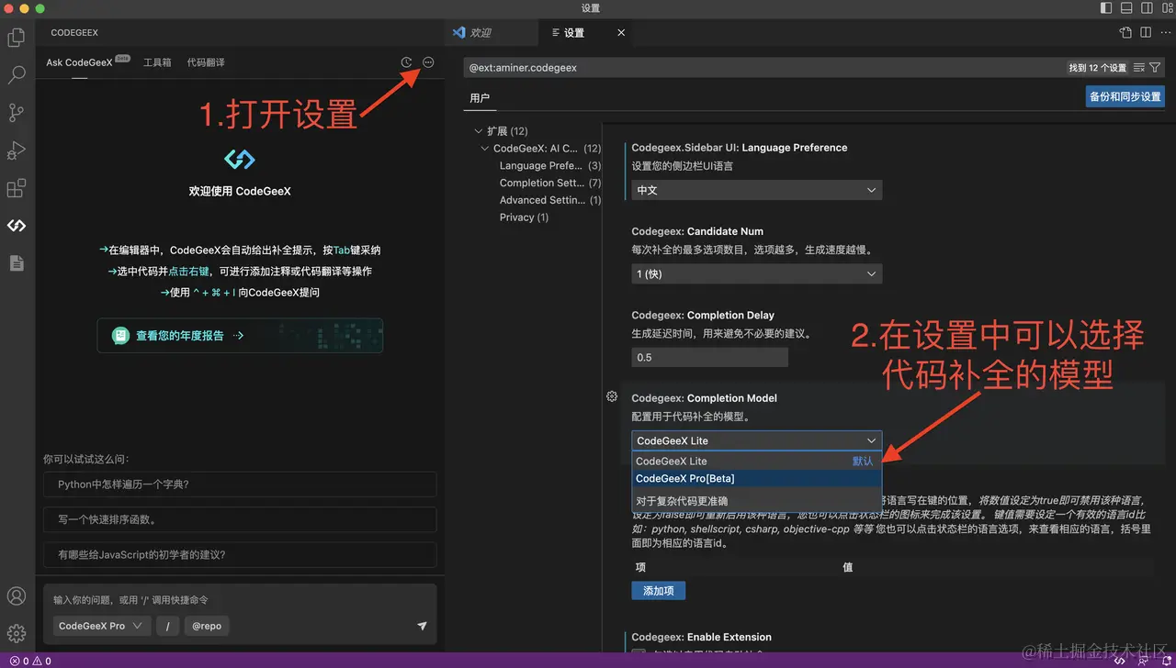1176x668 pixels.
Task: Click the Open Settings (JSON) icon
Action: pyautogui.click(x=1125, y=32)
